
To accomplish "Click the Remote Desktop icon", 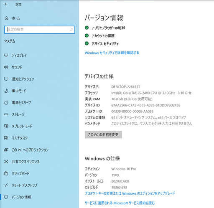I will click(6, 185).
